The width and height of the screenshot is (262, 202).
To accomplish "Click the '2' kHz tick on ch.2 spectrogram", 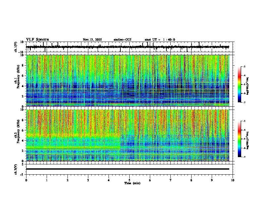I will tap(23, 151).
